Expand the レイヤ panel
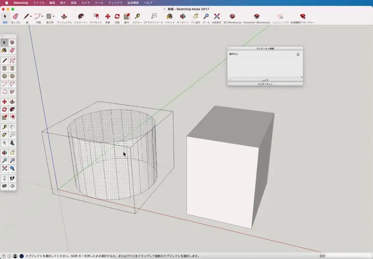 coord(265,81)
